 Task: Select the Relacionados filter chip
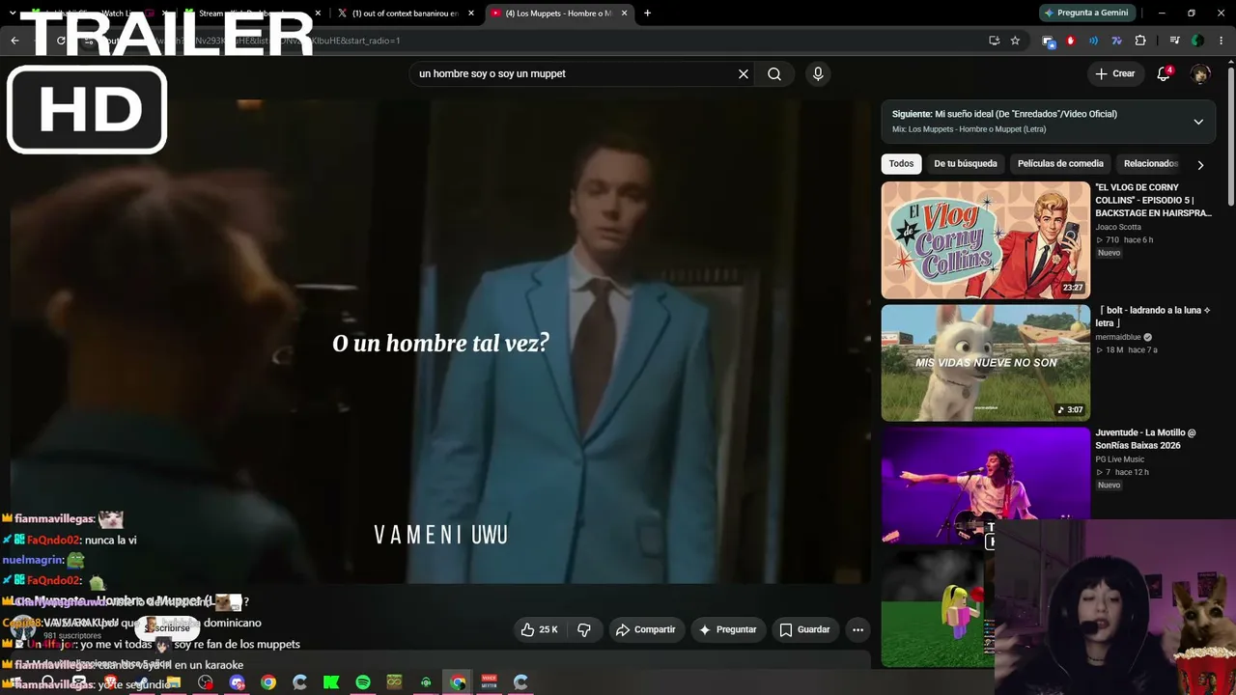[1151, 164]
